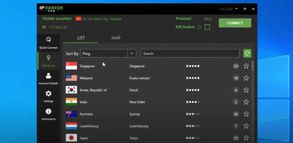This screenshot has height=143, width=293.
Task: Maximize the IPVanish window
Action: 245,9
